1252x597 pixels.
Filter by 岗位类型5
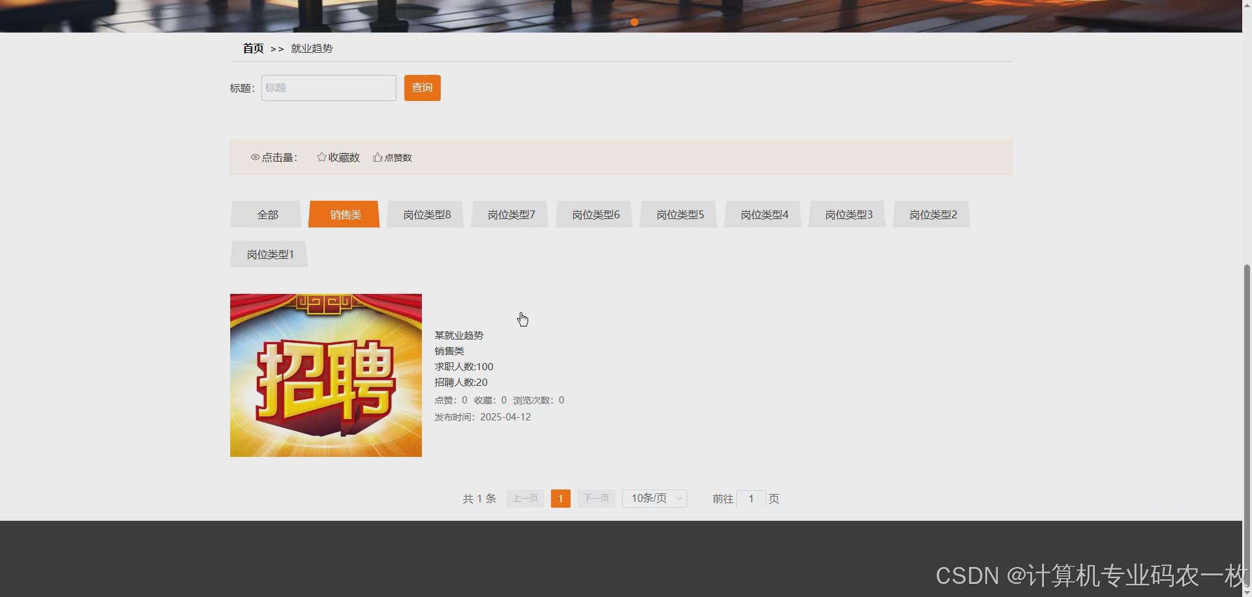click(678, 214)
